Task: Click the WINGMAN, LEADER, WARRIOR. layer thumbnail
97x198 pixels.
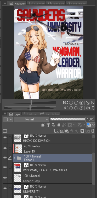Action: [18, 167]
